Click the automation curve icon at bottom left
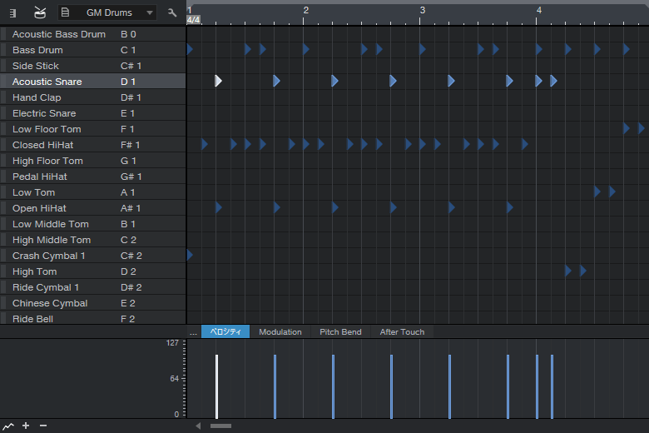Screen dimensions: 649x433 tap(8, 426)
